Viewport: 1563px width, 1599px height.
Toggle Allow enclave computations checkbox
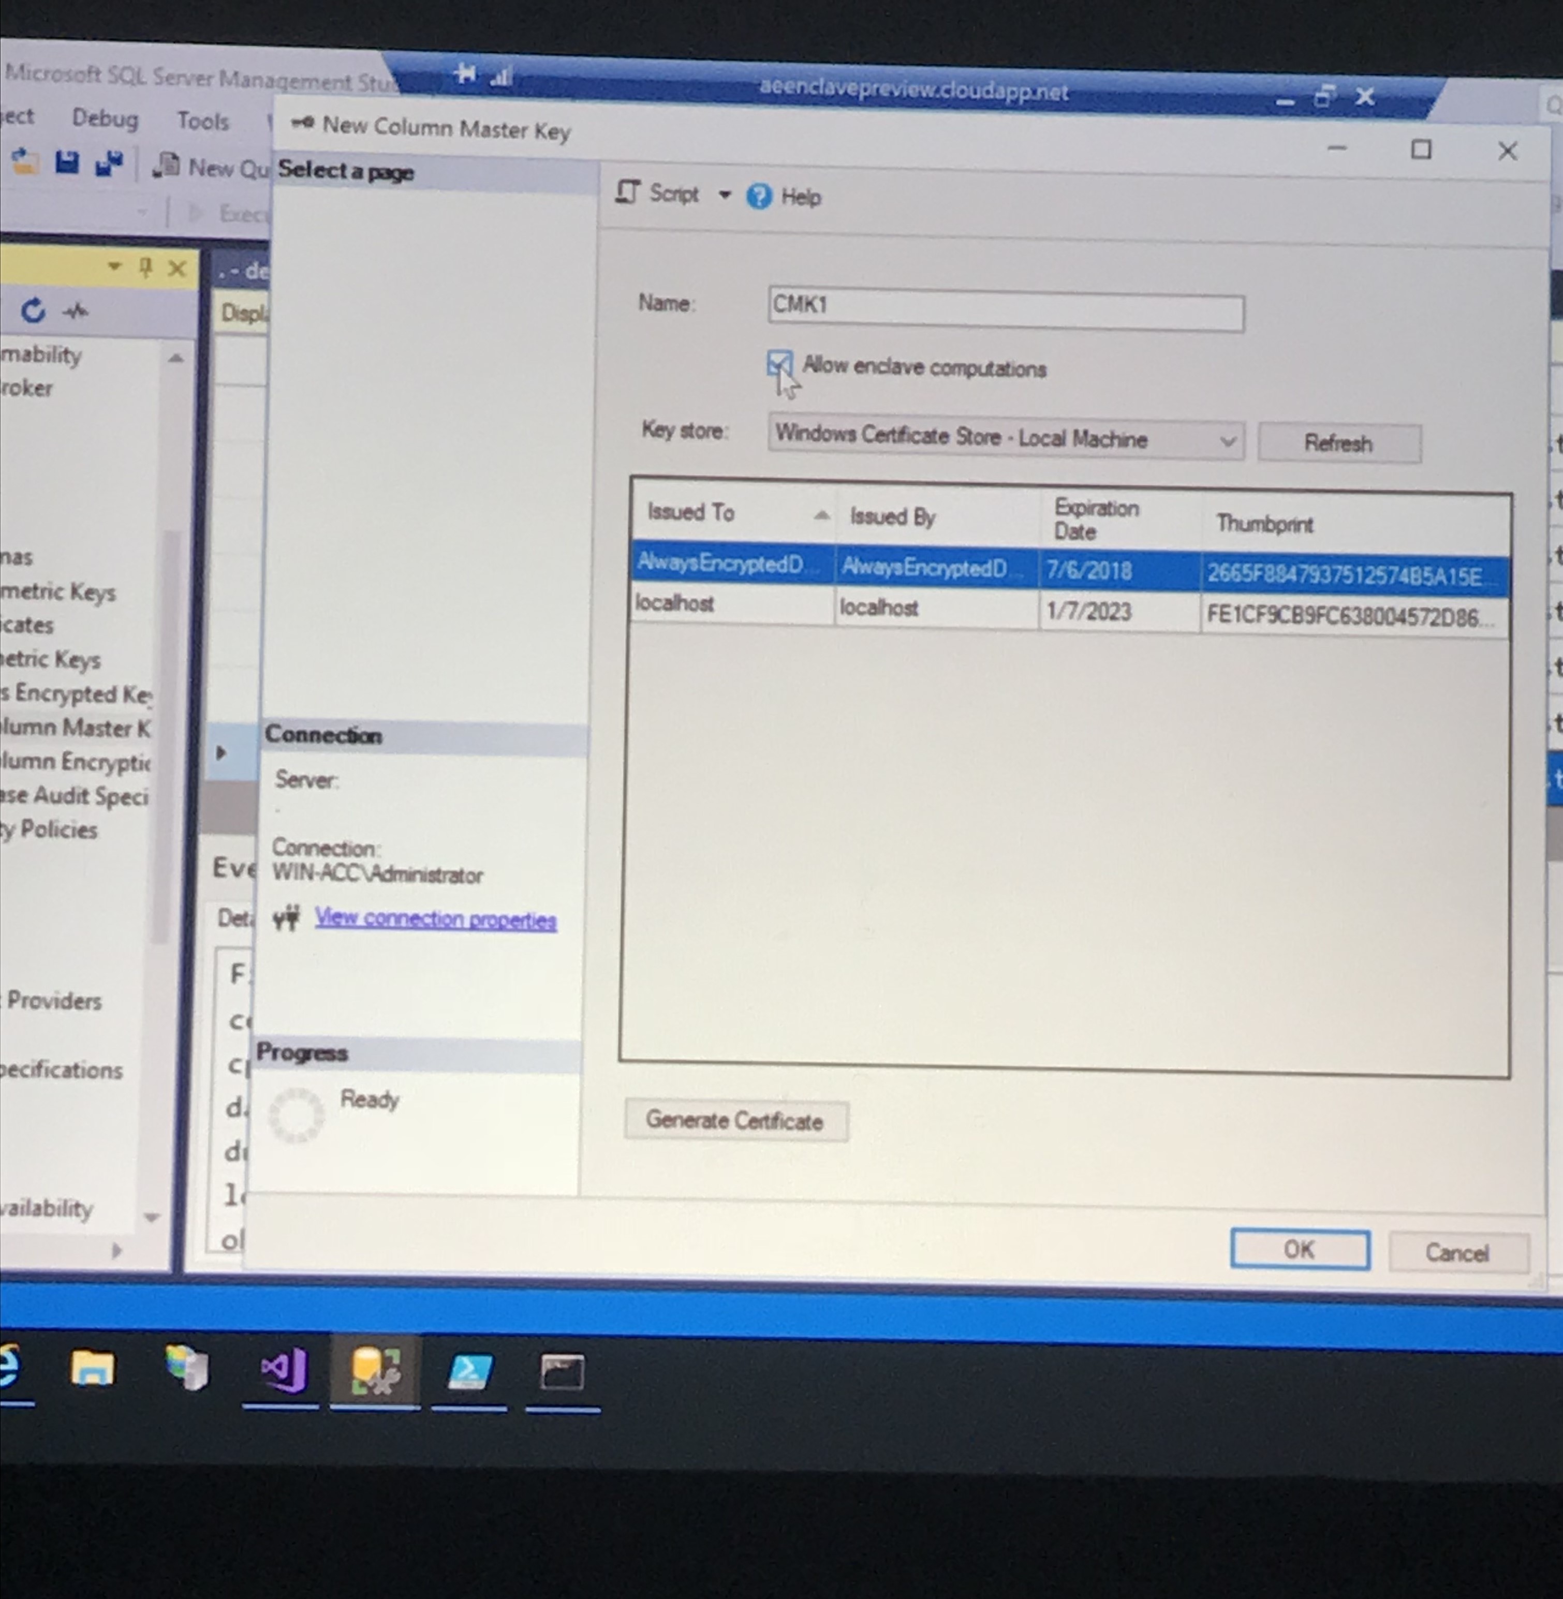pos(779,364)
